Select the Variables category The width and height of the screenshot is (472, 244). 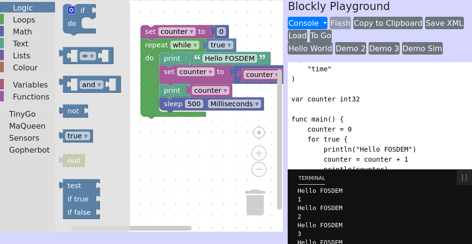click(x=30, y=85)
